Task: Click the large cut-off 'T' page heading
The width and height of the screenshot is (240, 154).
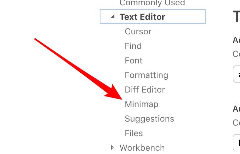Action: (236, 16)
